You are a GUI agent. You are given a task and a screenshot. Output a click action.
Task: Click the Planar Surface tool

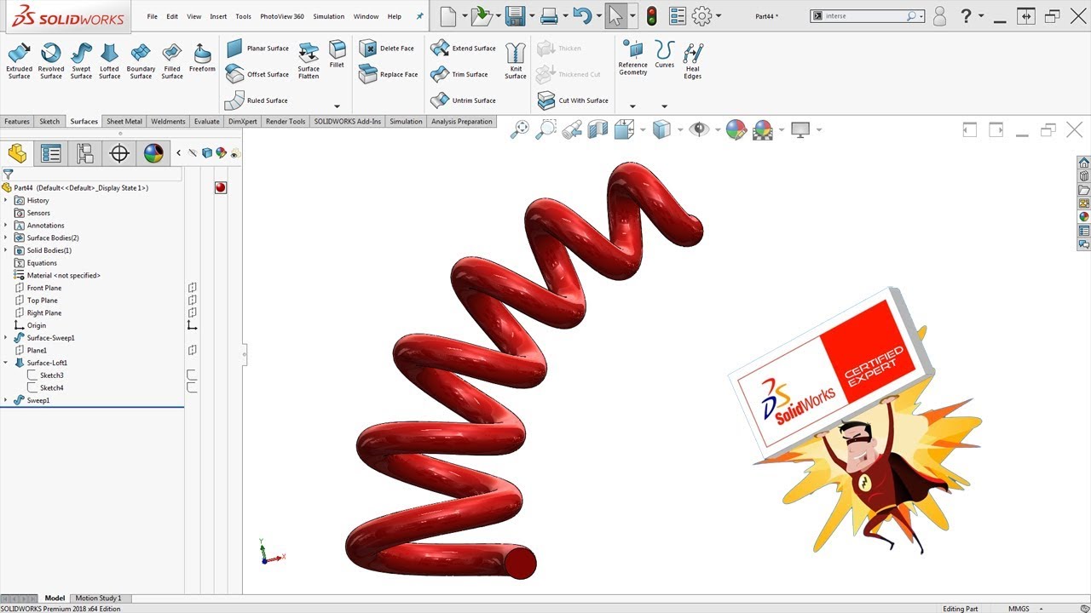pos(257,49)
